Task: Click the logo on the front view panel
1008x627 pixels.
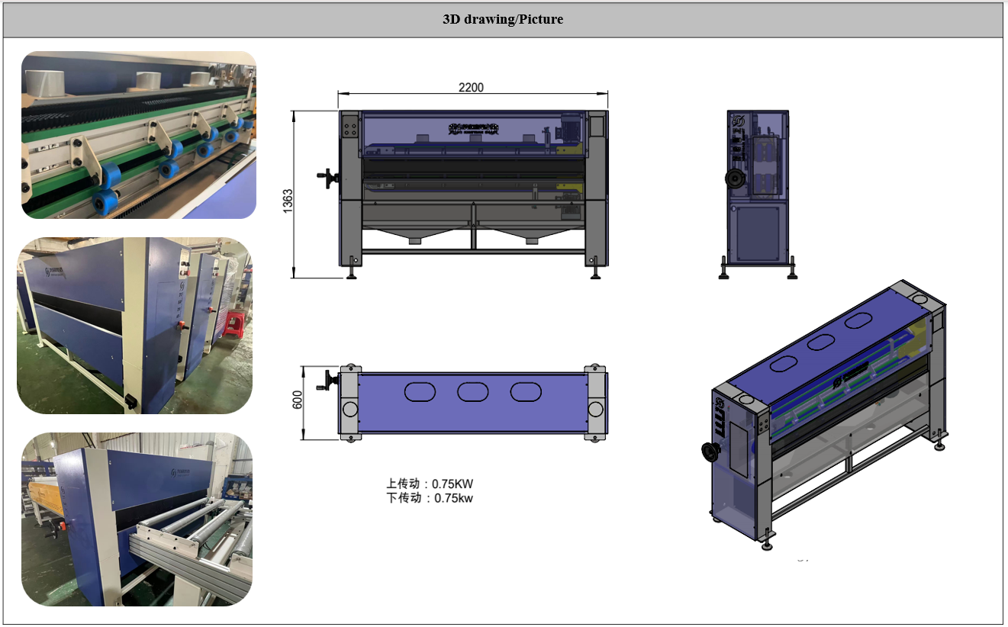Action: click(x=473, y=127)
